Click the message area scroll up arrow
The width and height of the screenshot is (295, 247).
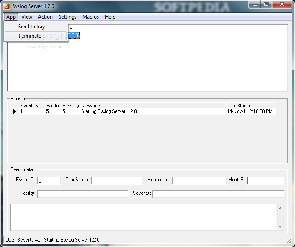point(280,208)
